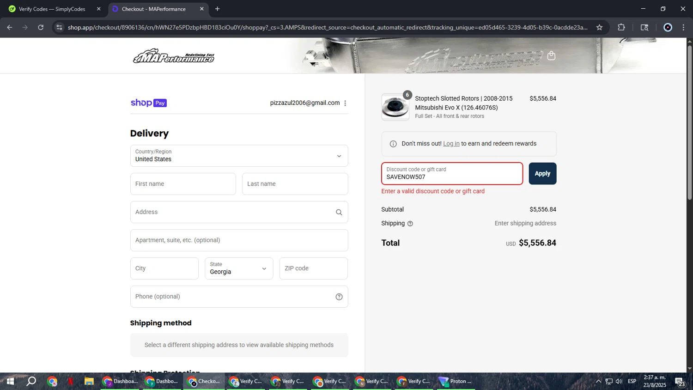This screenshot has height=390, width=693.
Task: Click the page vertical scrollbar
Action: click(x=689, y=122)
